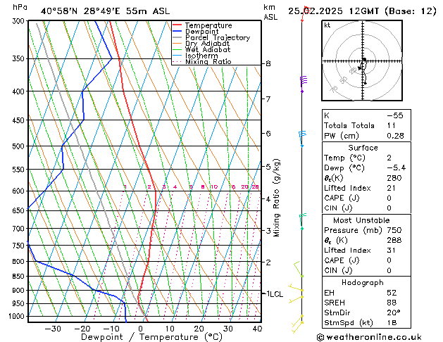Image resolution: width=443 pixels, height=342 pixels.
Task: Click the Most Unstable θe value '288'
Action: [x=394, y=240]
